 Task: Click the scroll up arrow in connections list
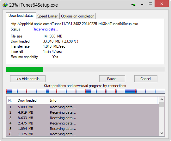pyautogui.click(x=162, y=99)
